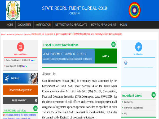The height and width of the screenshot is (119, 159).
Task: Click the rainbow circular cooperative logo
Action: coord(134,10)
